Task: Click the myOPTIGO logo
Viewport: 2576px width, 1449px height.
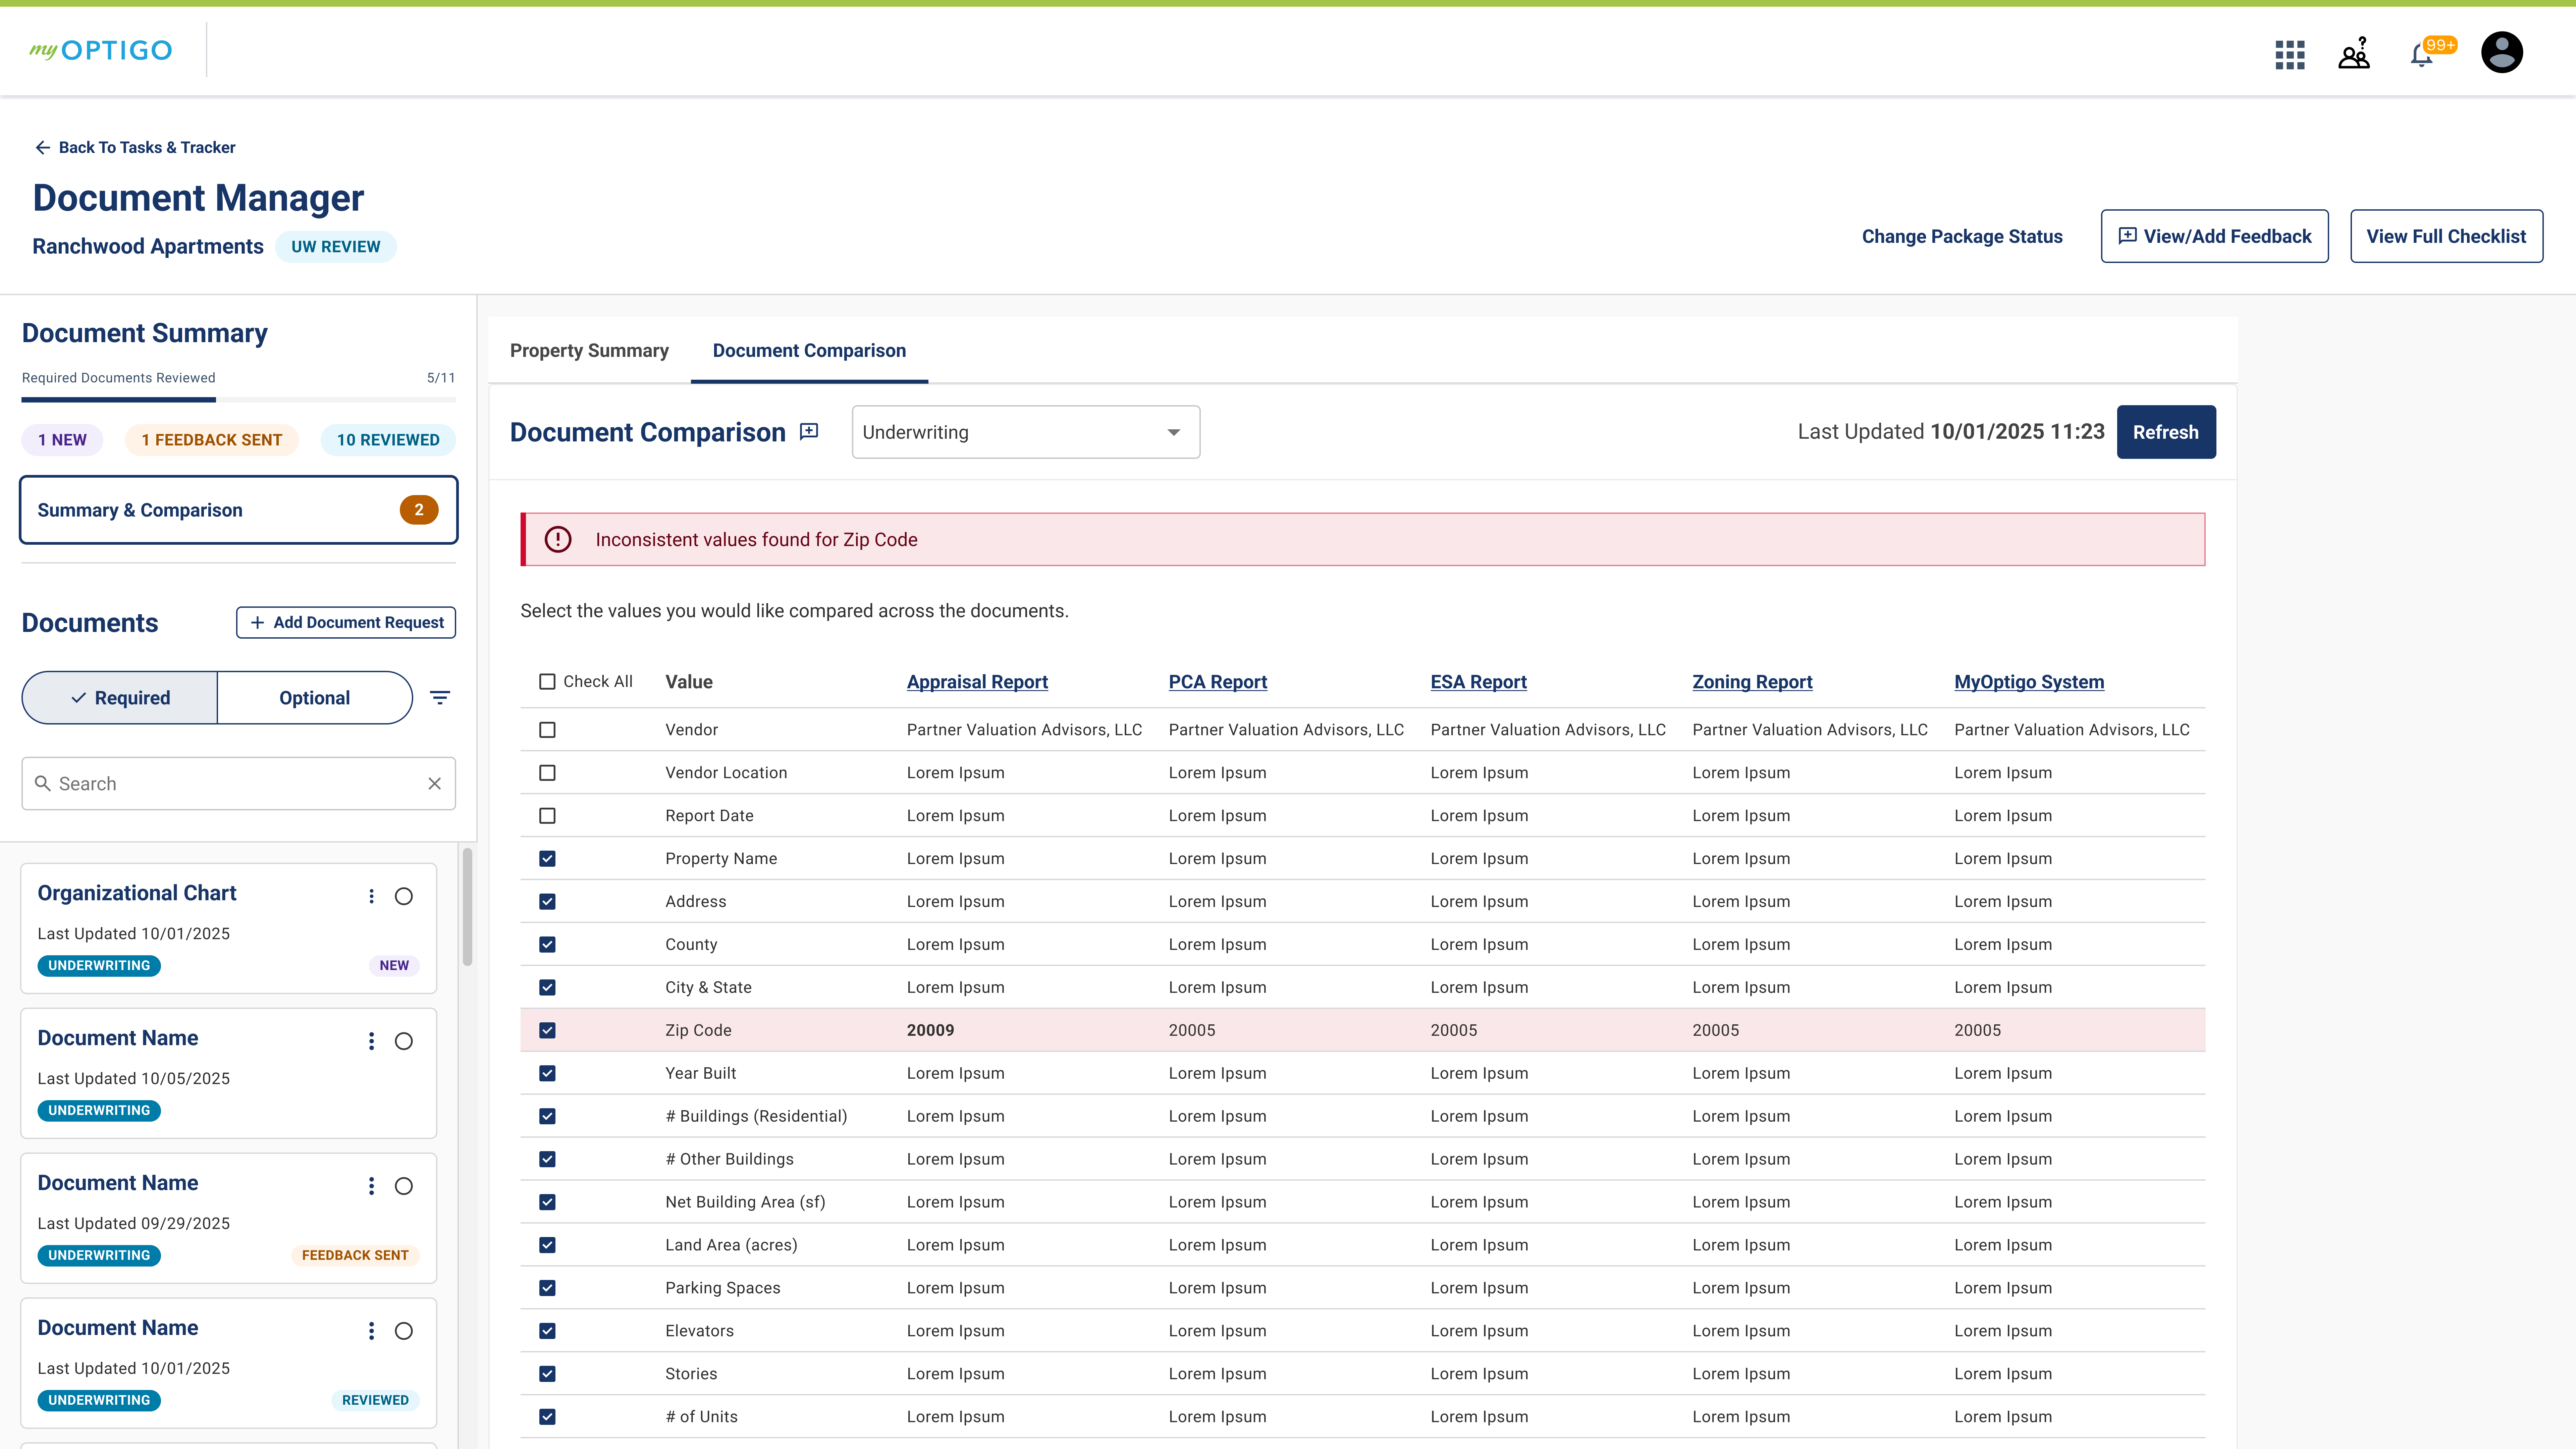Action: (x=101, y=50)
